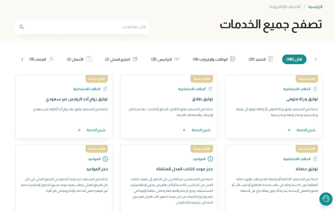This screenshot has height=211, width=335.
Task: Click الأكثر استخداماً badge on the حجز المواعيد card
Action: tap(97, 149)
